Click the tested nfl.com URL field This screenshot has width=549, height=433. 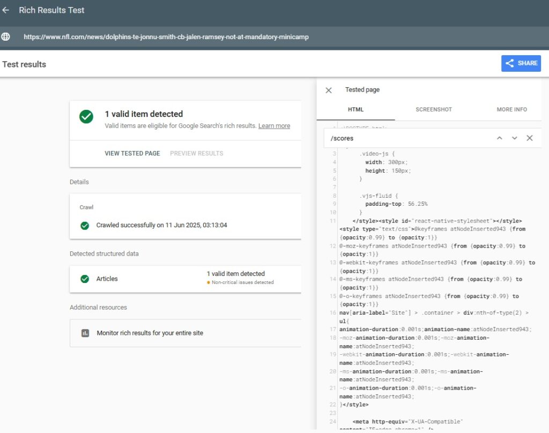(x=166, y=37)
